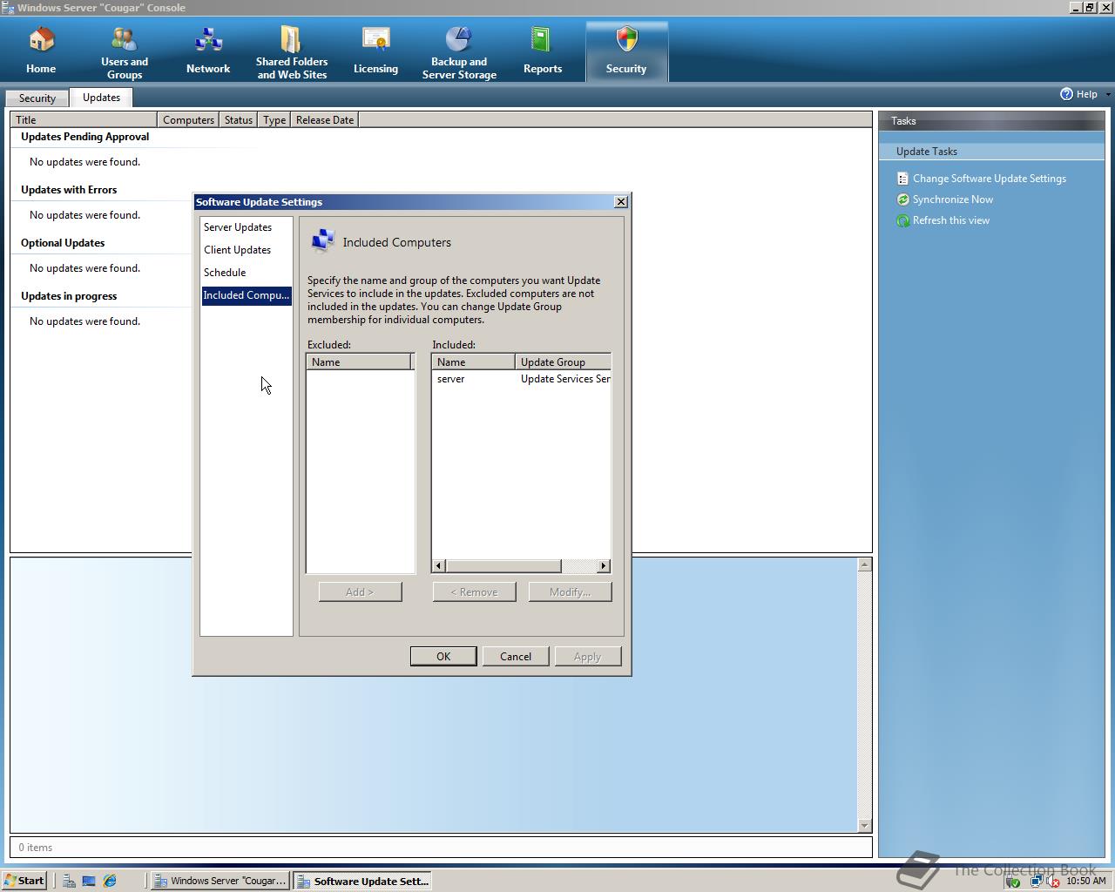
Task: Click details pane scroll up arrow
Action: tap(864, 564)
